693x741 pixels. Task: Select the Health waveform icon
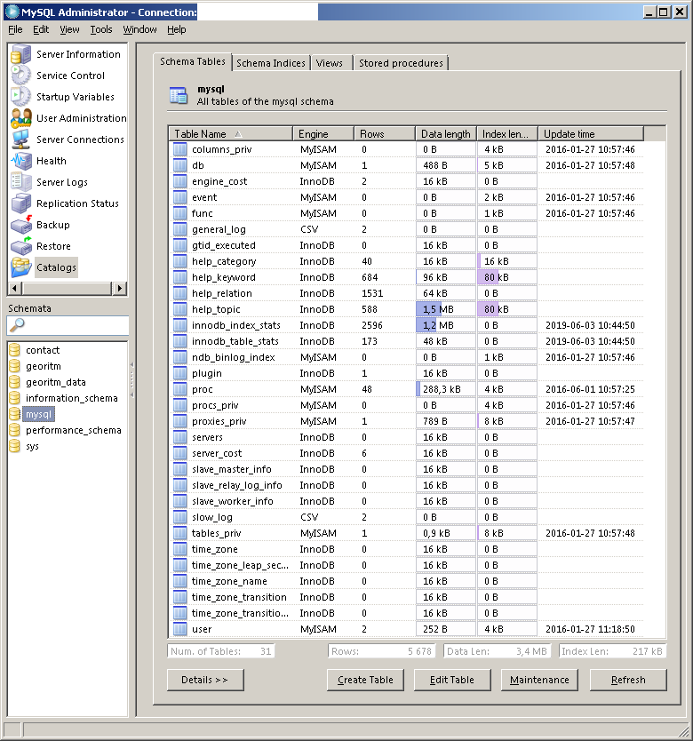point(20,161)
